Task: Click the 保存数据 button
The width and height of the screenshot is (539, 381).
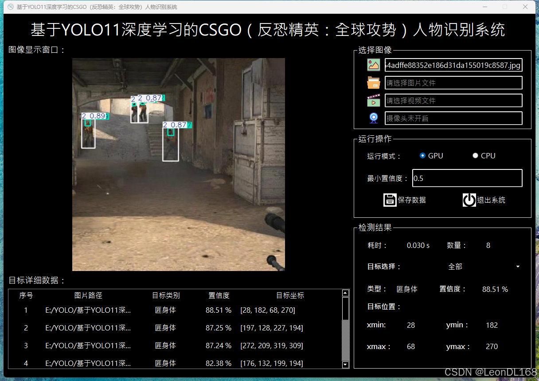Action: (x=405, y=200)
